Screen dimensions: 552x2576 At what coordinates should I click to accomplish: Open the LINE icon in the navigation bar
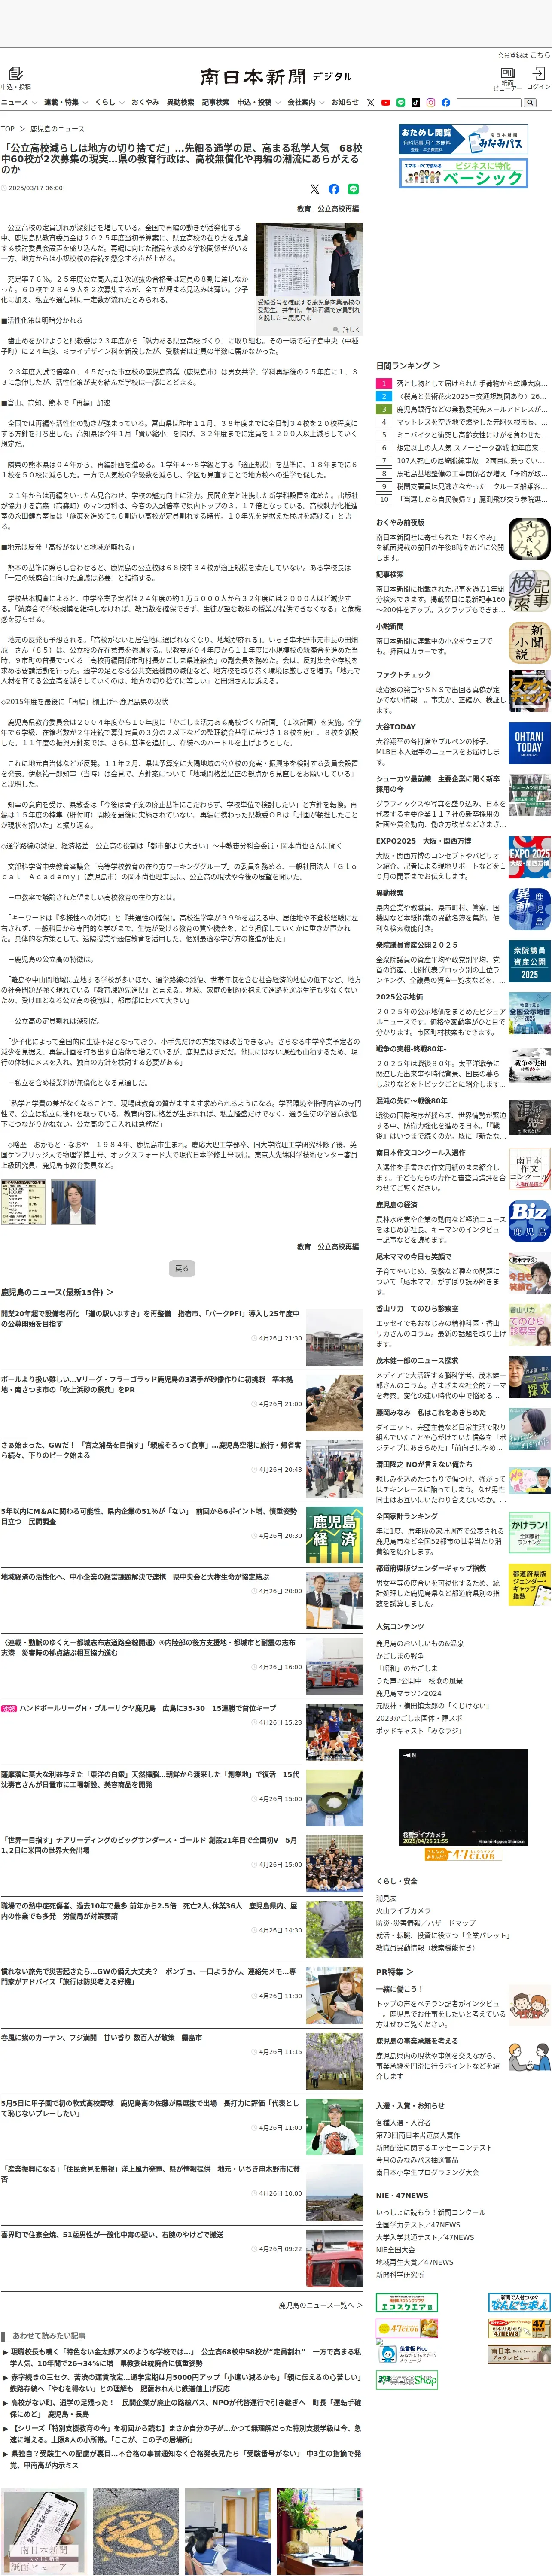point(400,103)
